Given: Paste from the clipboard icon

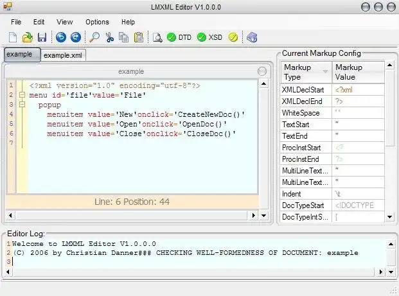Looking at the screenshot, I should (138, 37).
